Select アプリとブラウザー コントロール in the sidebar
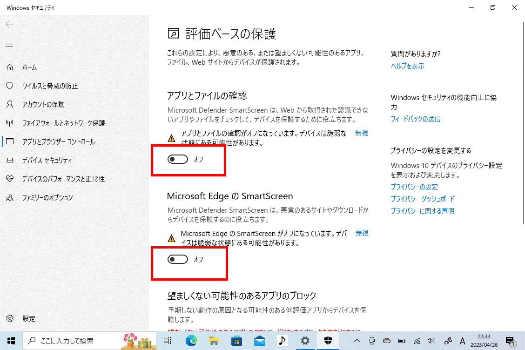 [59, 141]
